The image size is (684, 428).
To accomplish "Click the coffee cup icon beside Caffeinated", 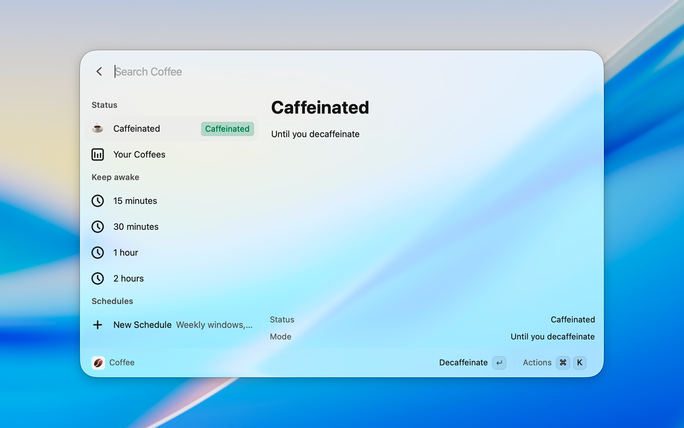I will pos(97,128).
